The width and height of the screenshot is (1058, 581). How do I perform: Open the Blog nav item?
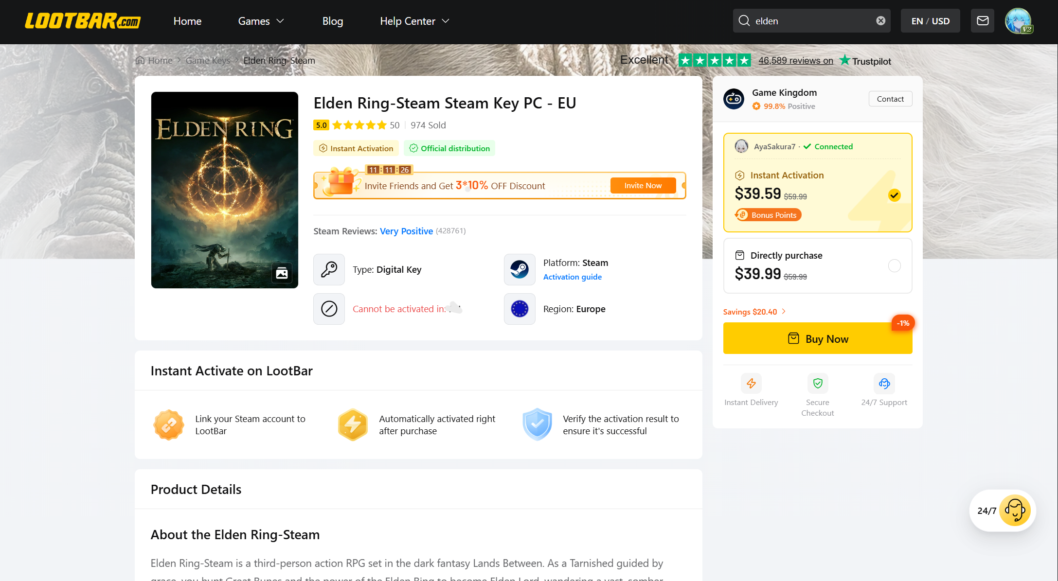coord(333,21)
